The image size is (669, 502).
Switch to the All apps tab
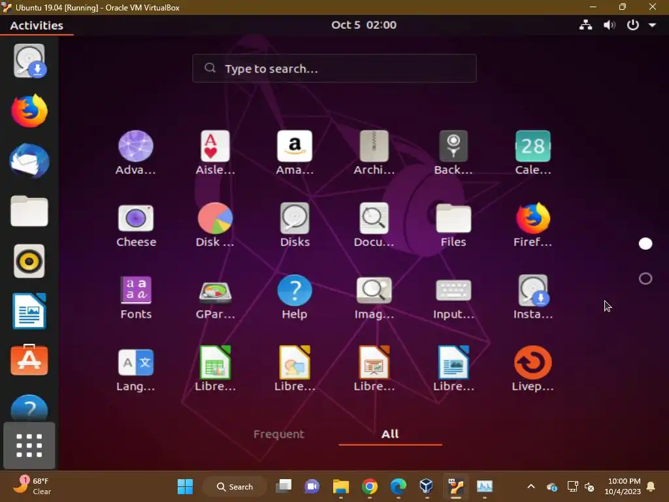(390, 434)
